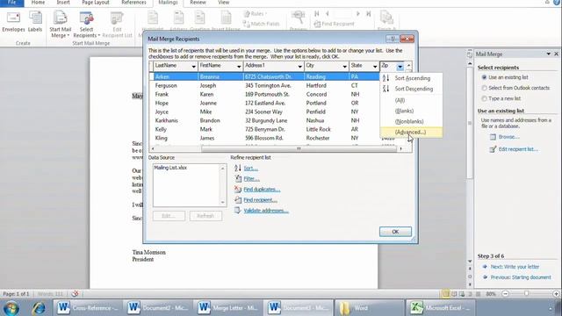
Task: Select the Outlook contacts radio option
Action: 484,88
